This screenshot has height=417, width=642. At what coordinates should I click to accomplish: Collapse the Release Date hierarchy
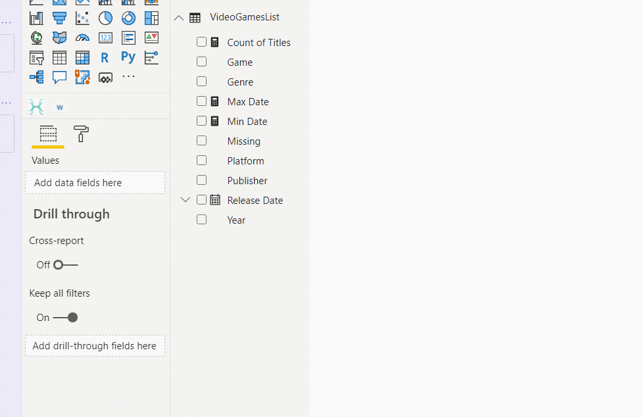pyautogui.click(x=185, y=199)
